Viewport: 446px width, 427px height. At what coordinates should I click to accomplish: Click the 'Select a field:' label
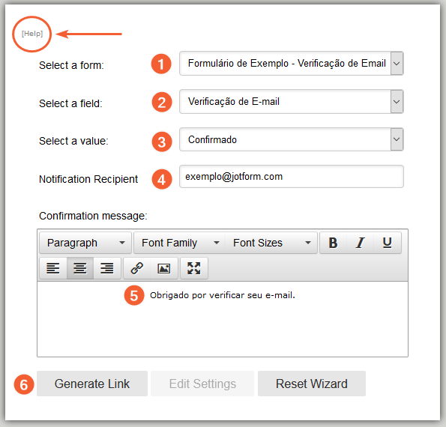coord(70,103)
